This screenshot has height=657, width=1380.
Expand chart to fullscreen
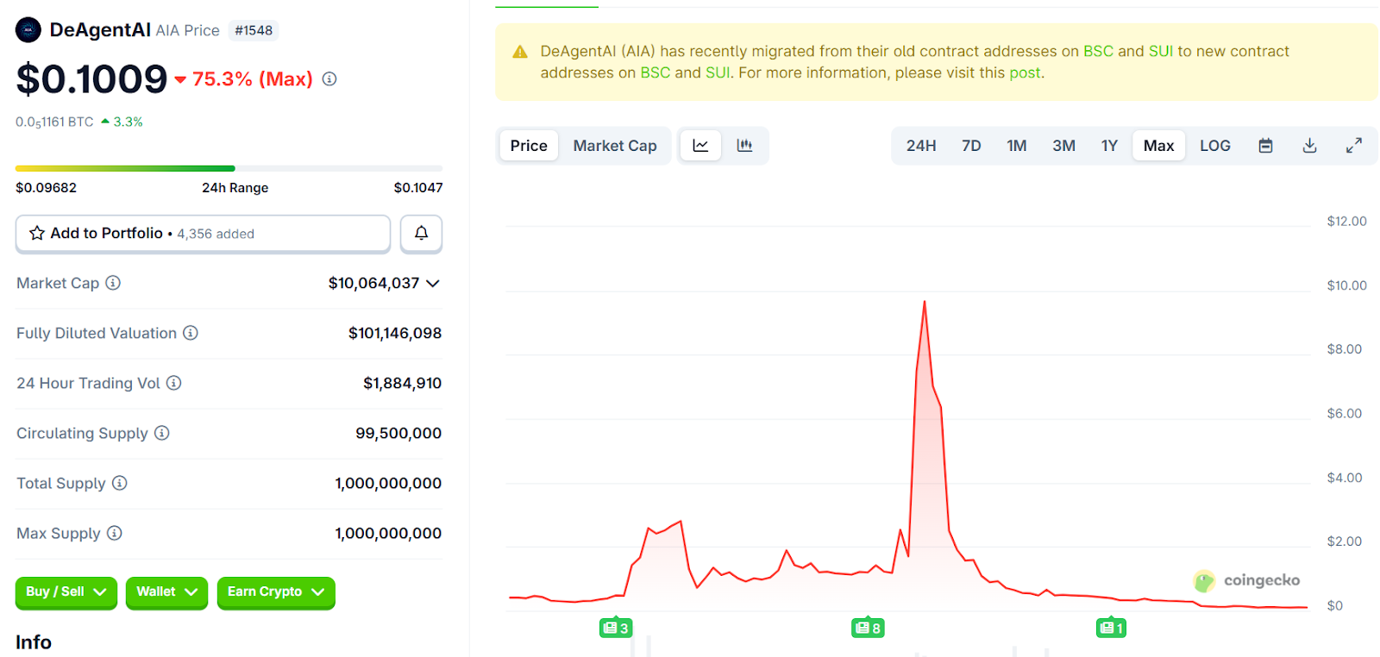click(1353, 146)
